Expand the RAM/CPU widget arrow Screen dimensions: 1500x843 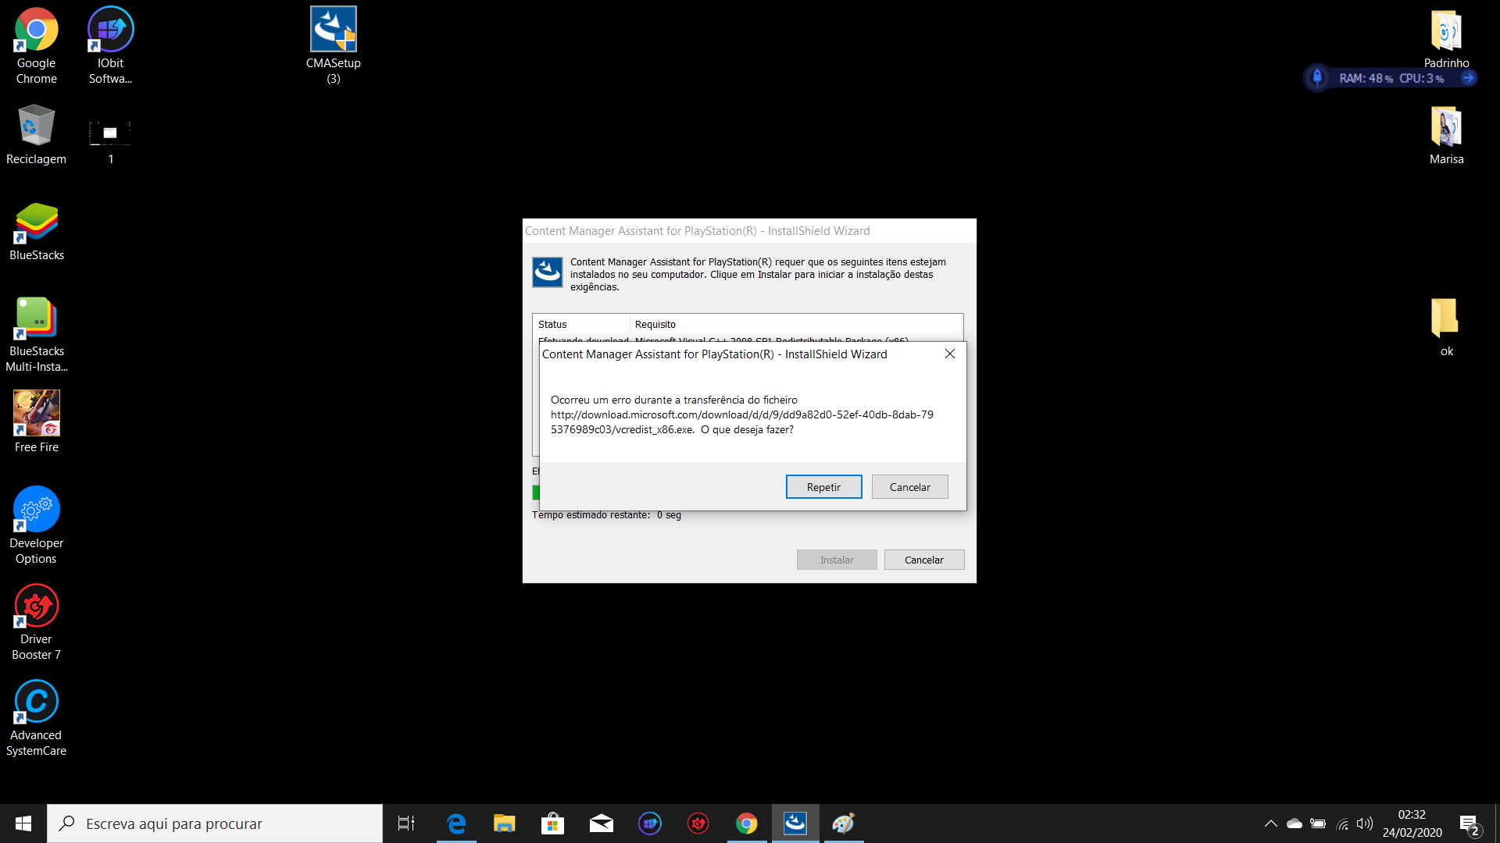tap(1468, 78)
